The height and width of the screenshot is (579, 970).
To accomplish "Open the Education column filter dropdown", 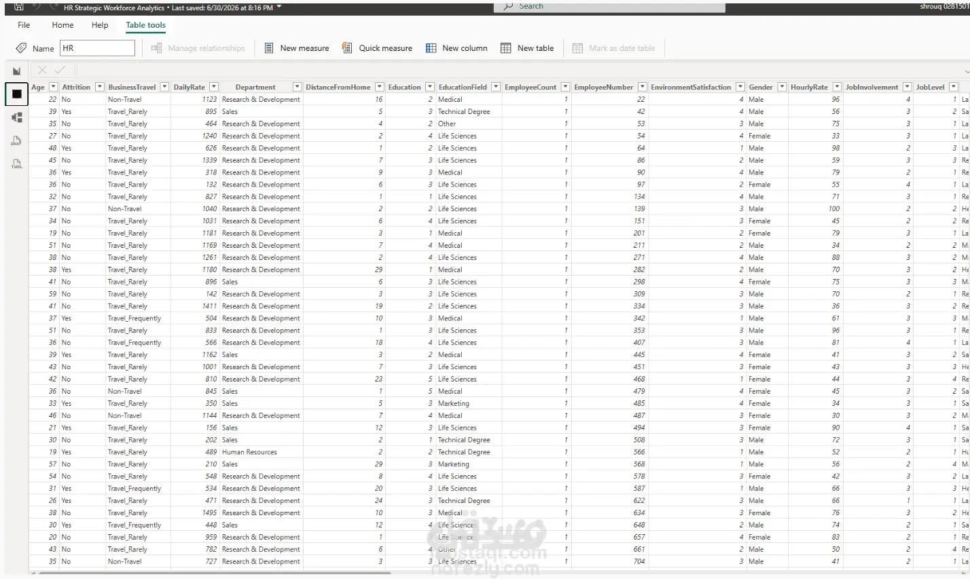I will 430,87.
